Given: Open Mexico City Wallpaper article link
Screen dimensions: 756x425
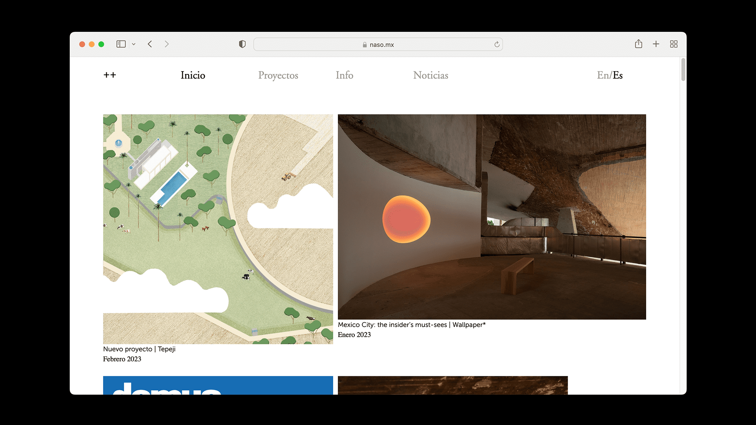Looking at the screenshot, I should 411,325.
